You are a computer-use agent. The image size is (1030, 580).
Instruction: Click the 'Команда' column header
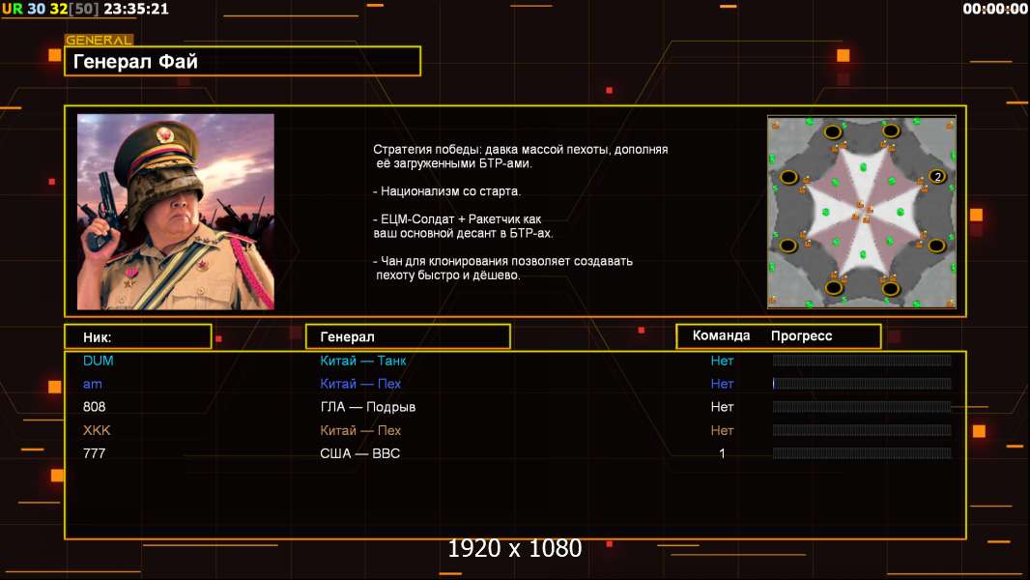pyautogui.click(x=721, y=335)
